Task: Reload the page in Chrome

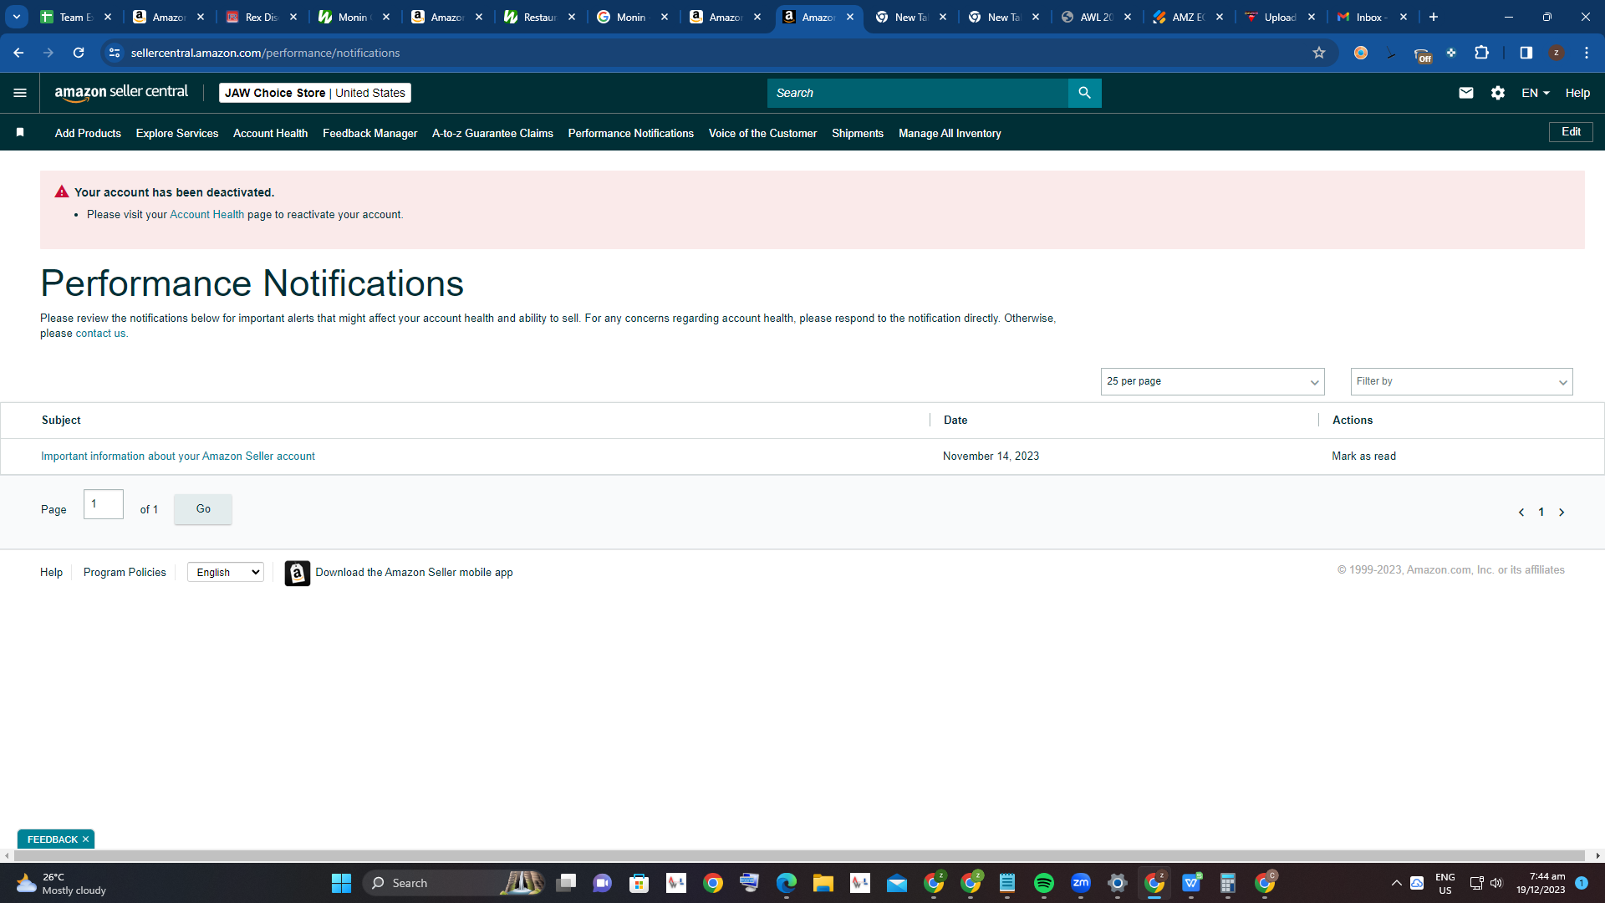Action: coord(79,53)
